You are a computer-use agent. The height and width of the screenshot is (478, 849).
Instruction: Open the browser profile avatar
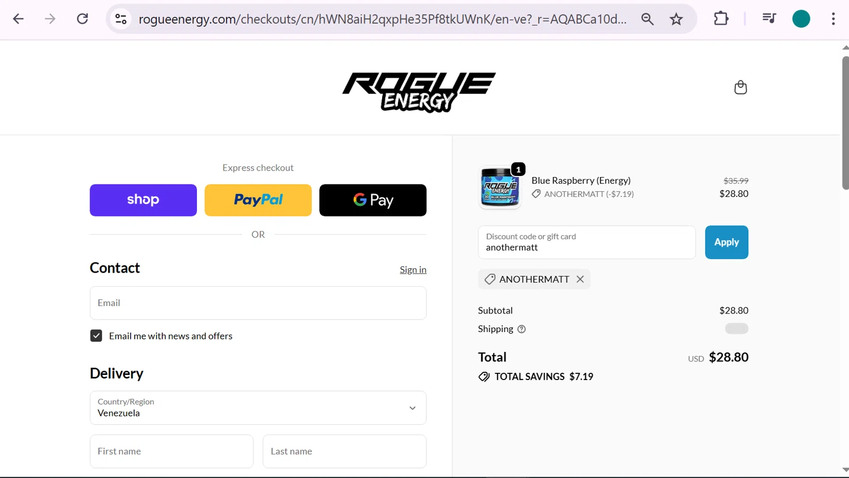[x=801, y=19]
